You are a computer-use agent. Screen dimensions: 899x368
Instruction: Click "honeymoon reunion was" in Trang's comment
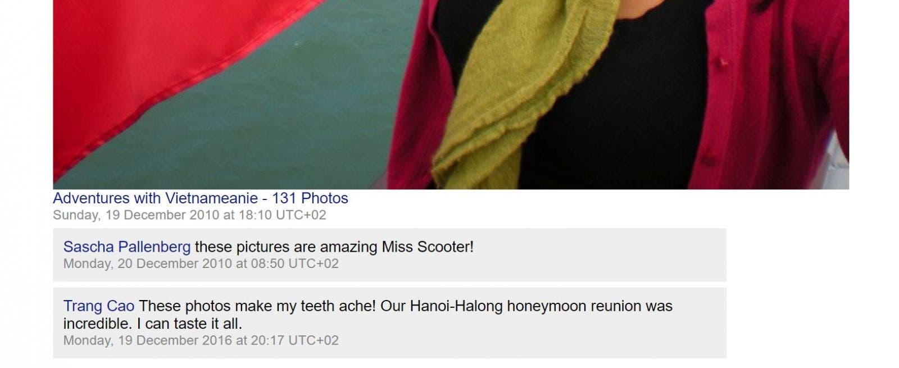tap(590, 306)
